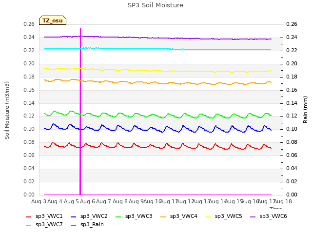Select the sp3_VWC2 legend entry
This screenshot has width=312, height=234.
pos(89,216)
